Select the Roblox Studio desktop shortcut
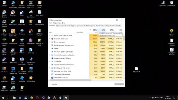Image resolution: width=178 pixels, height=100 pixels. tap(13, 80)
